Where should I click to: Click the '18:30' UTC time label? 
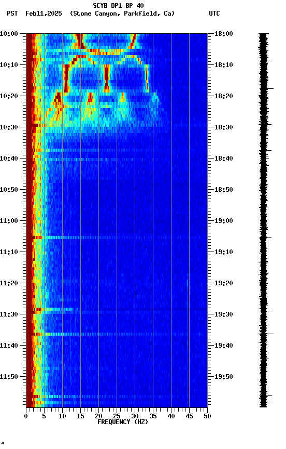224,127
